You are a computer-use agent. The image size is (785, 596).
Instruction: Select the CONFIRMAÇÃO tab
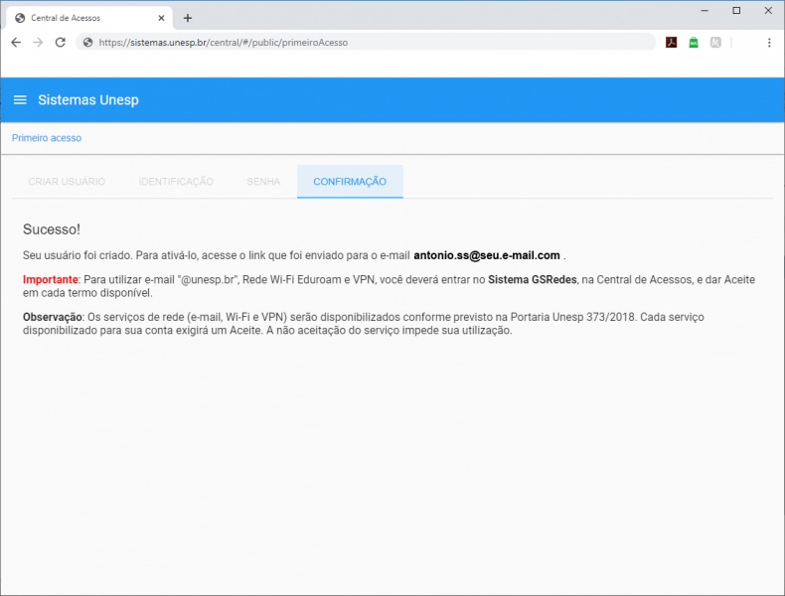click(x=350, y=182)
